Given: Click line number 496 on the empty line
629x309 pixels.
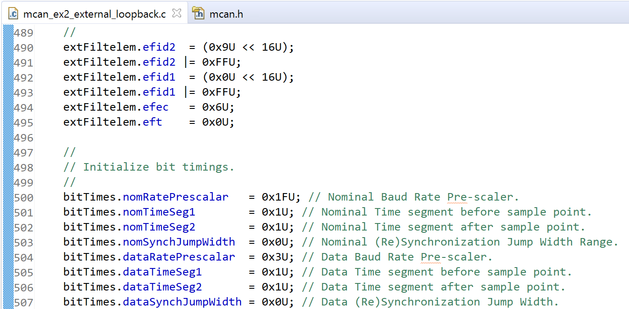Looking at the screenshot, I should (x=24, y=138).
